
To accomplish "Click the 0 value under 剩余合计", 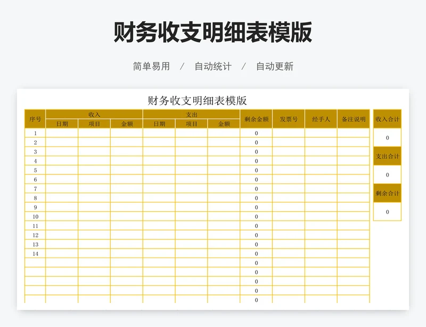I will [388, 212].
